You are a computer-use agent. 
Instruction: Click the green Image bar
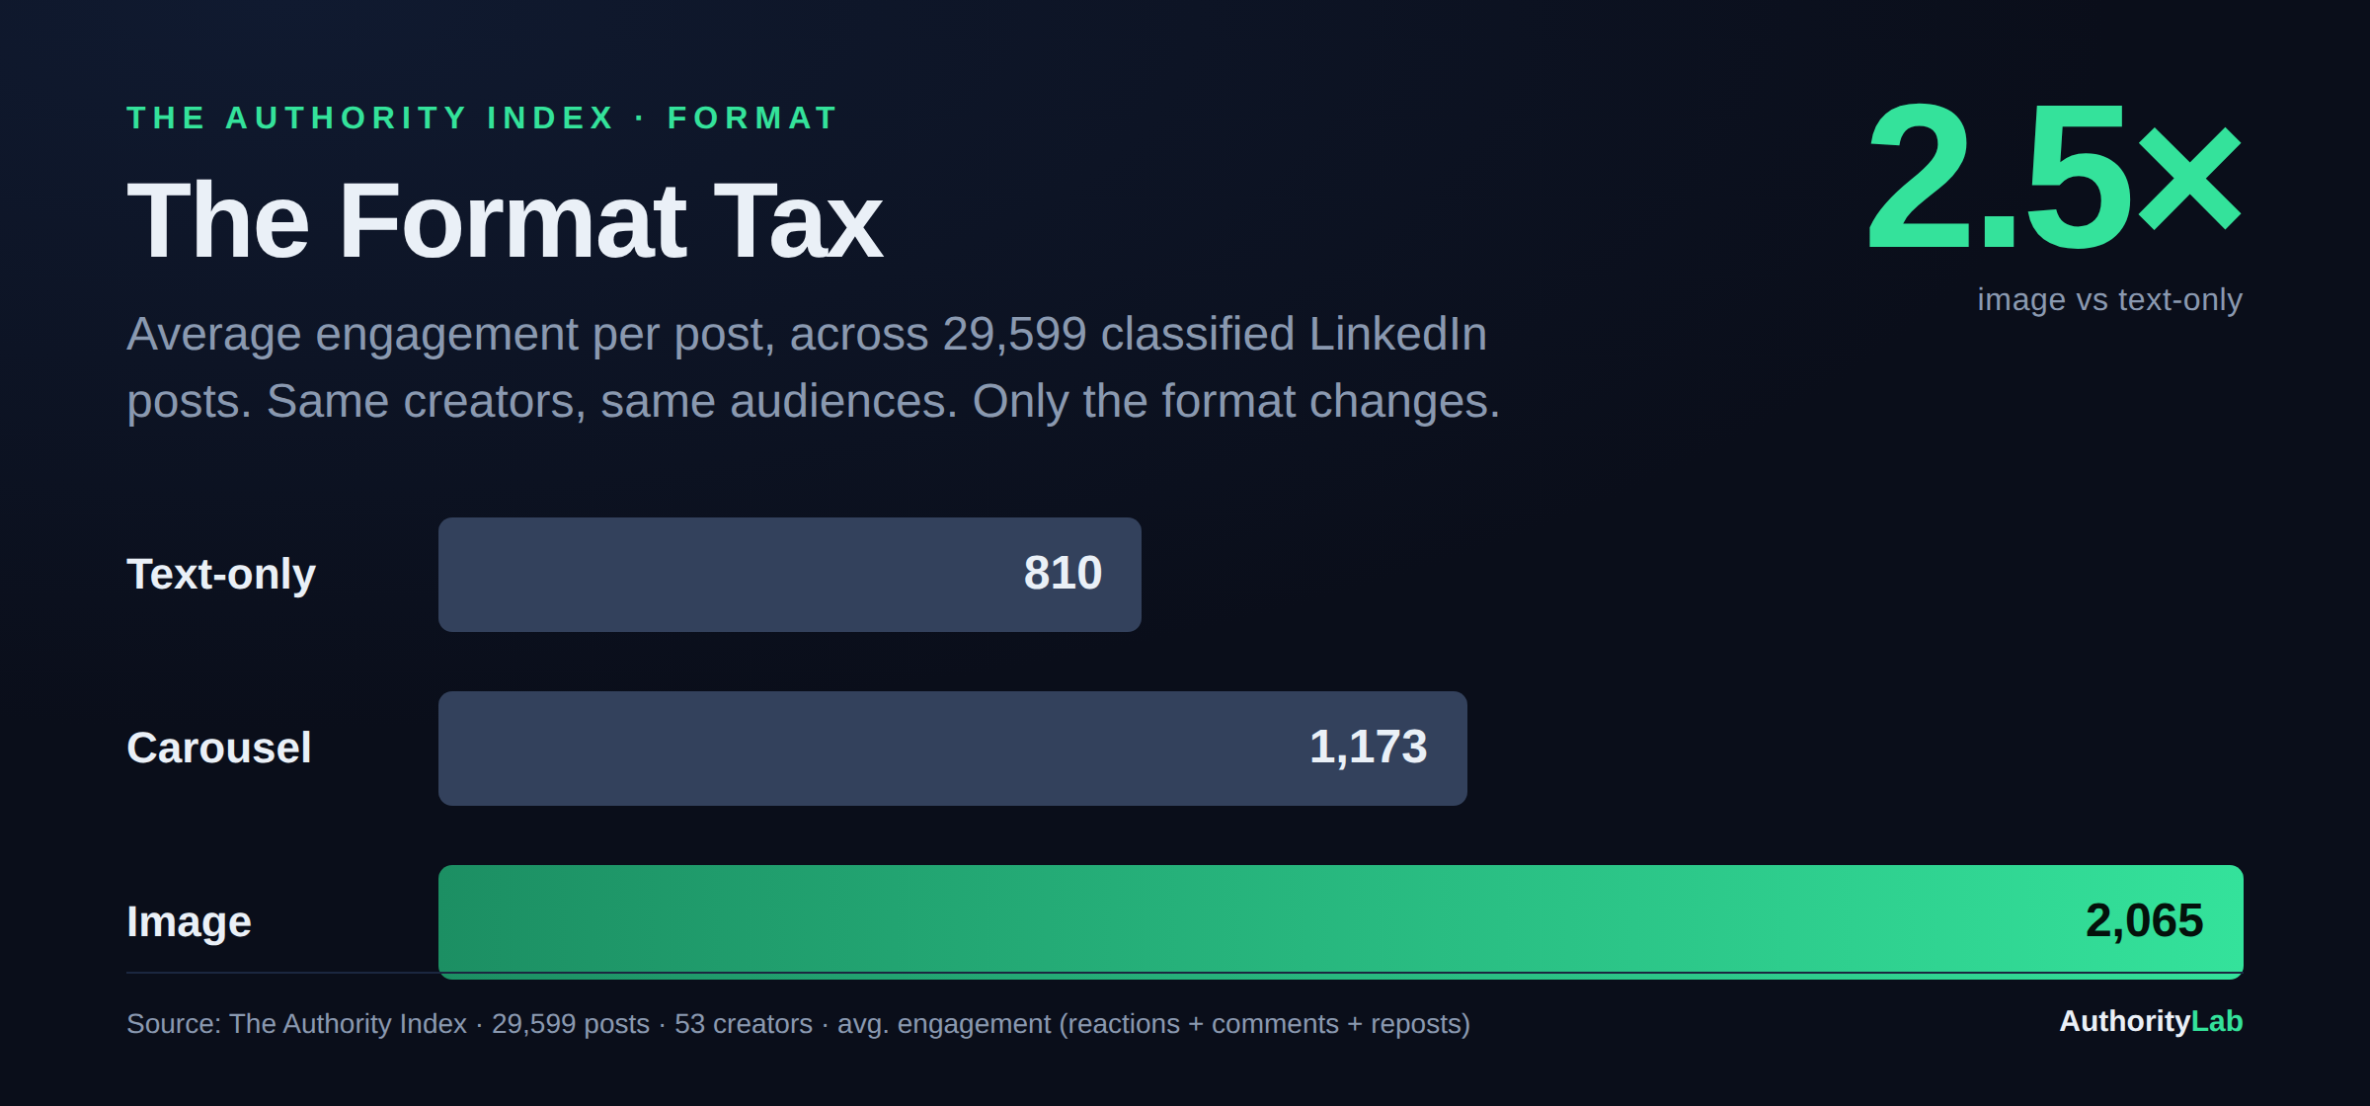(x=1341, y=922)
